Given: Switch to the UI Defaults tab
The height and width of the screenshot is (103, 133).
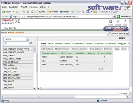Looking at the screenshot, I should pos(111,44).
